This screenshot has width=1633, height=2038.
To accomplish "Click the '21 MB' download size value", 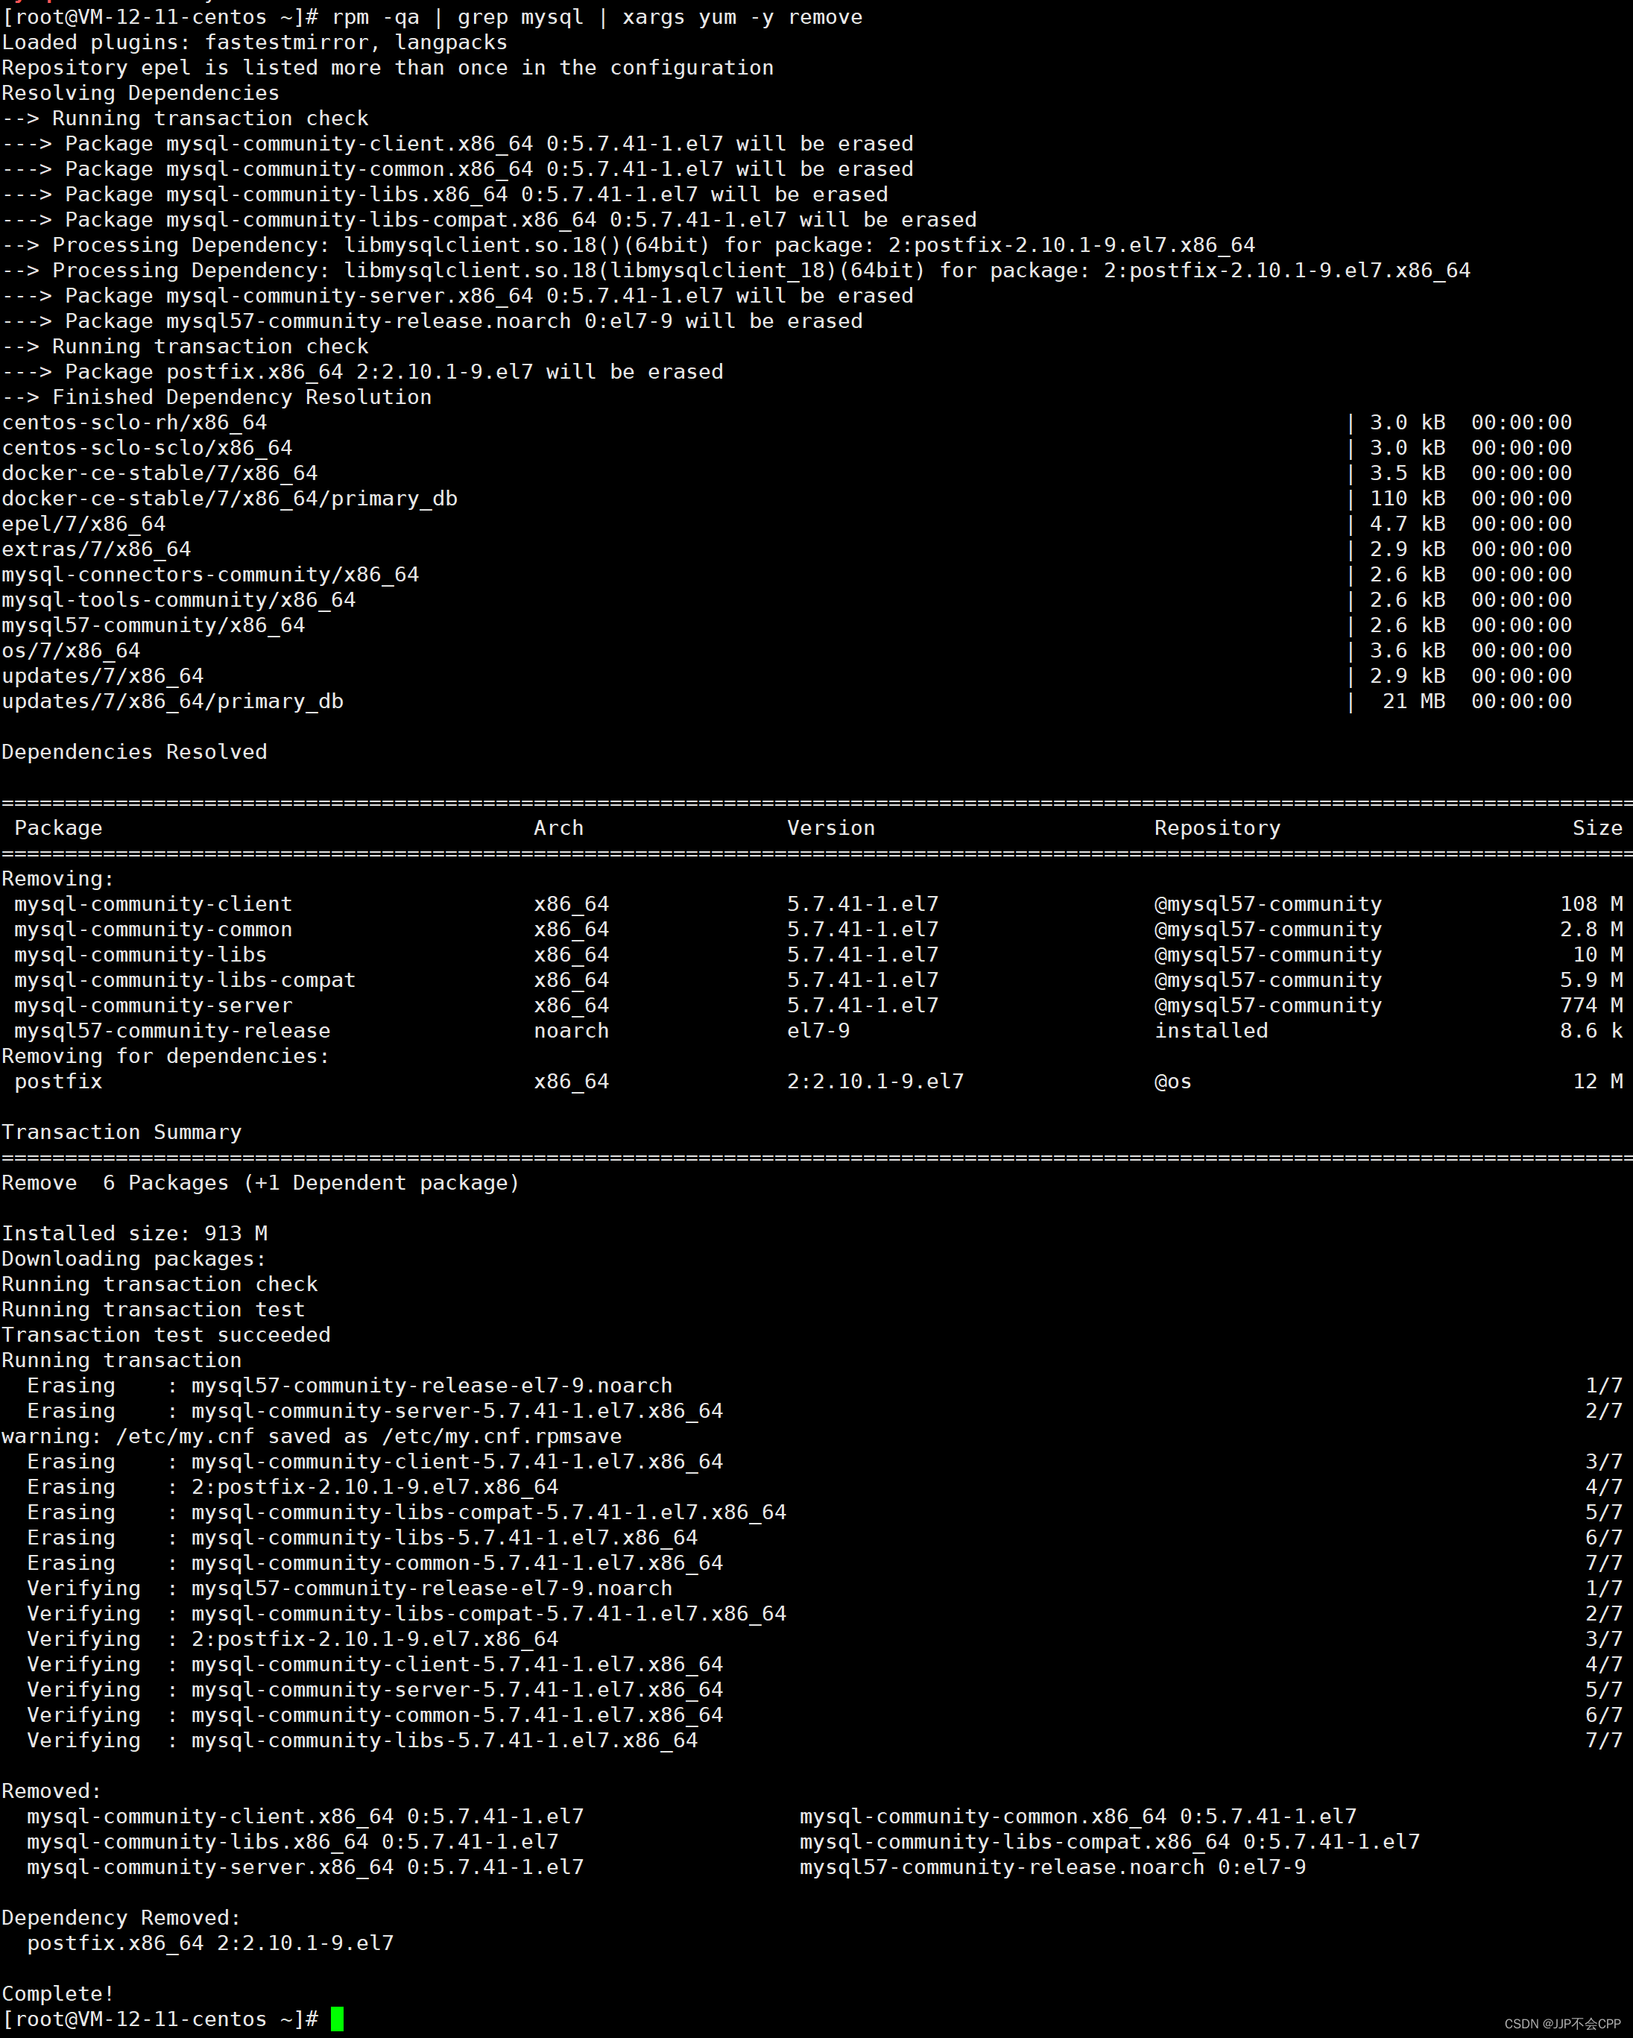I will [1414, 702].
